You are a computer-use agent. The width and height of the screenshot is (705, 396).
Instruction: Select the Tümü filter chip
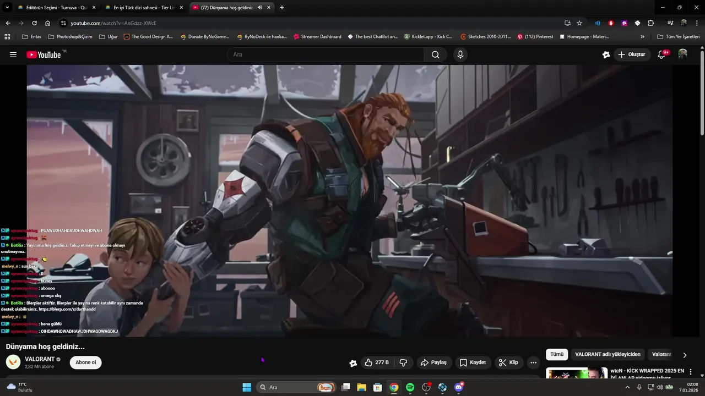tap(557, 355)
